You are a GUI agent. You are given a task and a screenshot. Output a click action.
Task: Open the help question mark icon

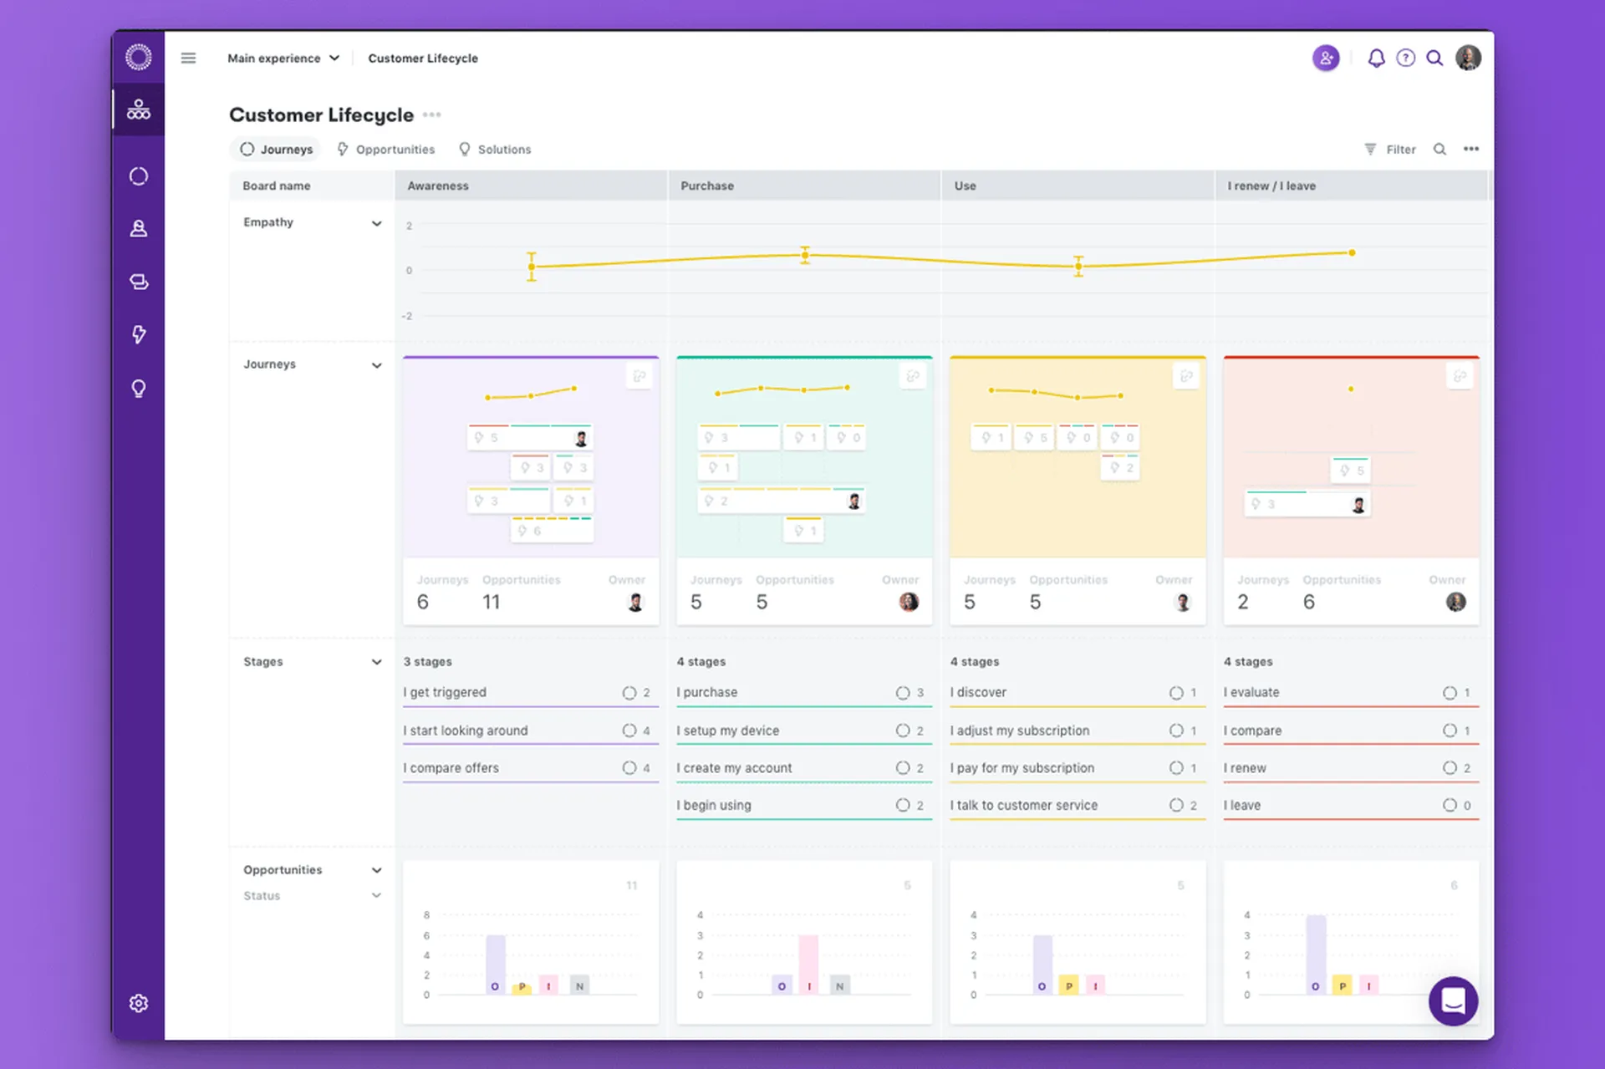point(1406,58)
